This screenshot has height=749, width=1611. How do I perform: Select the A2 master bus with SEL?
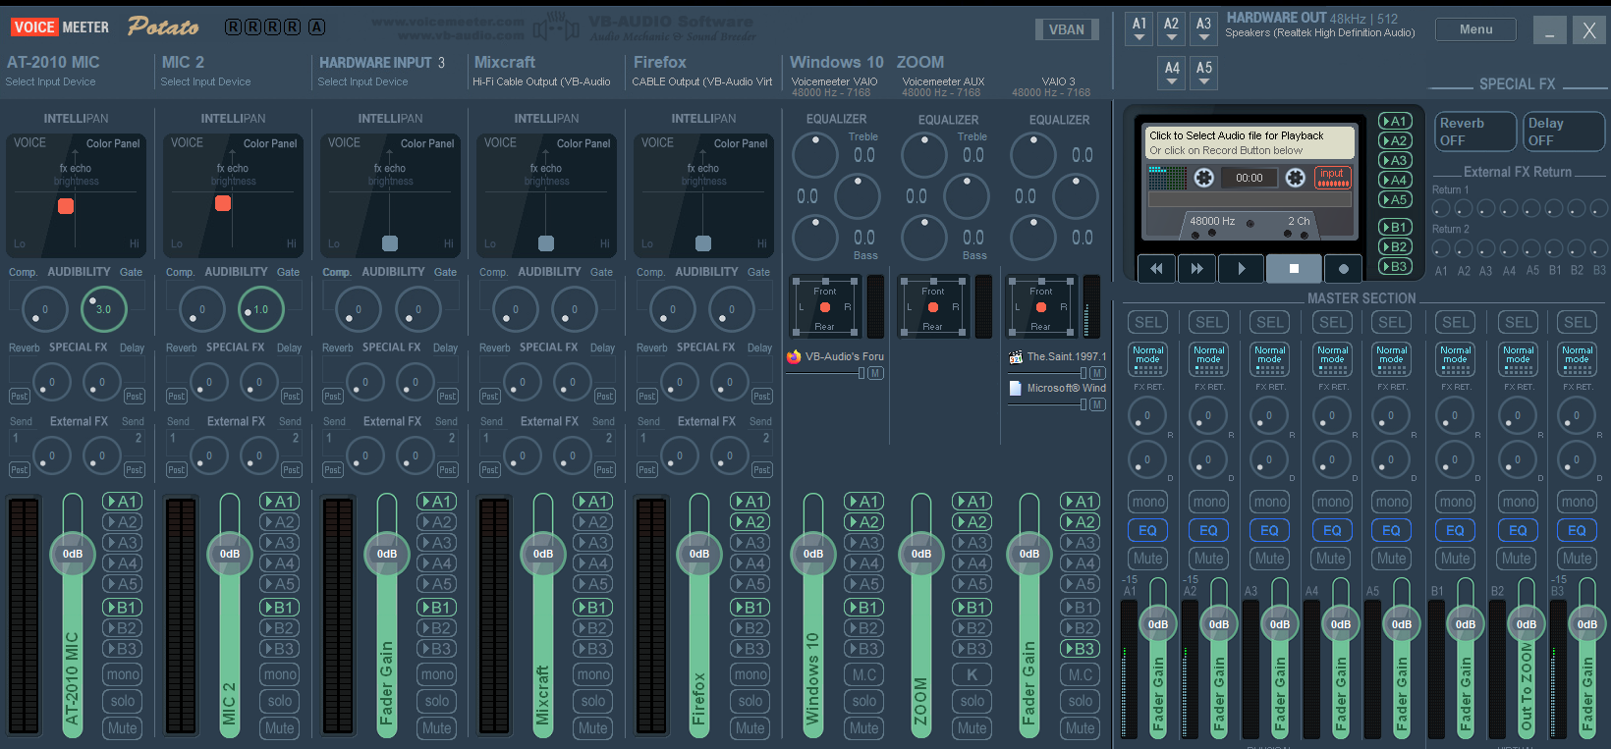(1209, 322)
